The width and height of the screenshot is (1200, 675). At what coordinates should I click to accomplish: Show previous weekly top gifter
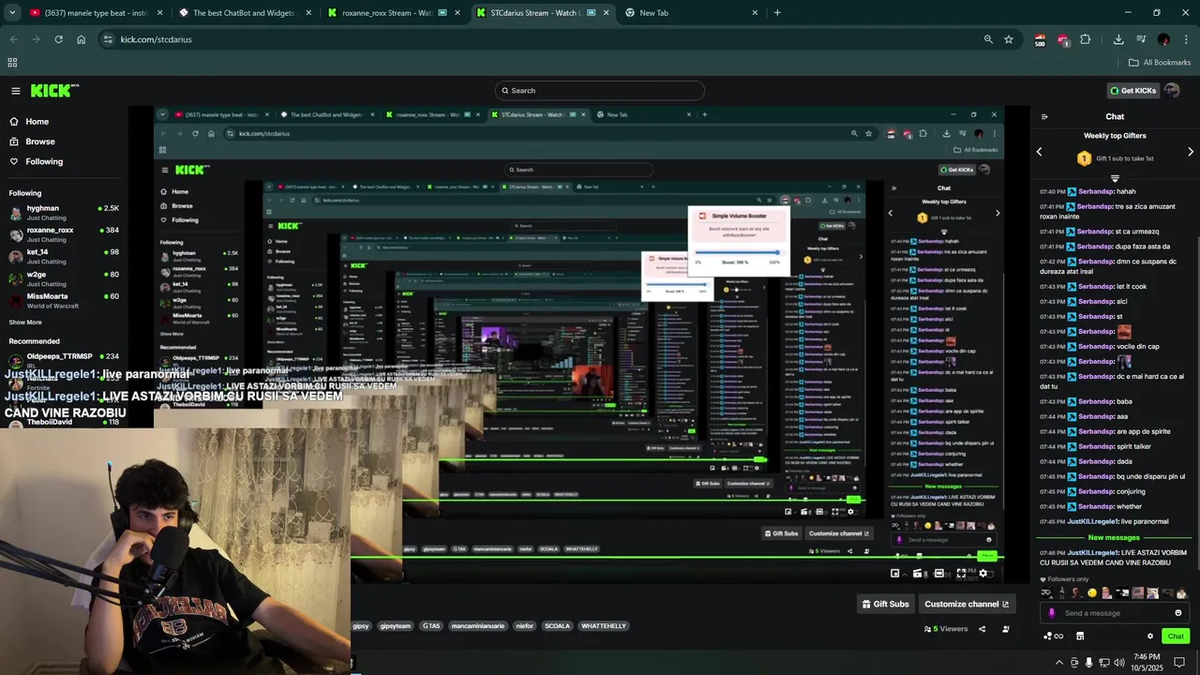point(1039,152)
